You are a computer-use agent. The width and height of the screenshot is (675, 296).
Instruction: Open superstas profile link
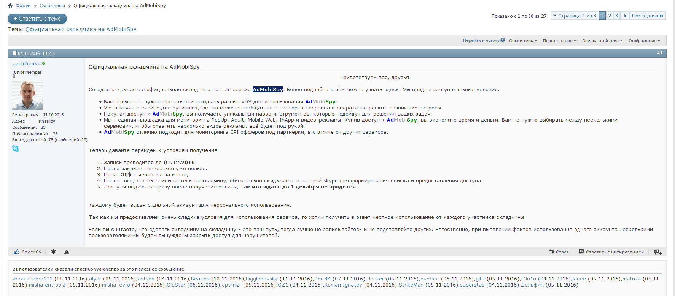point(472,285)
